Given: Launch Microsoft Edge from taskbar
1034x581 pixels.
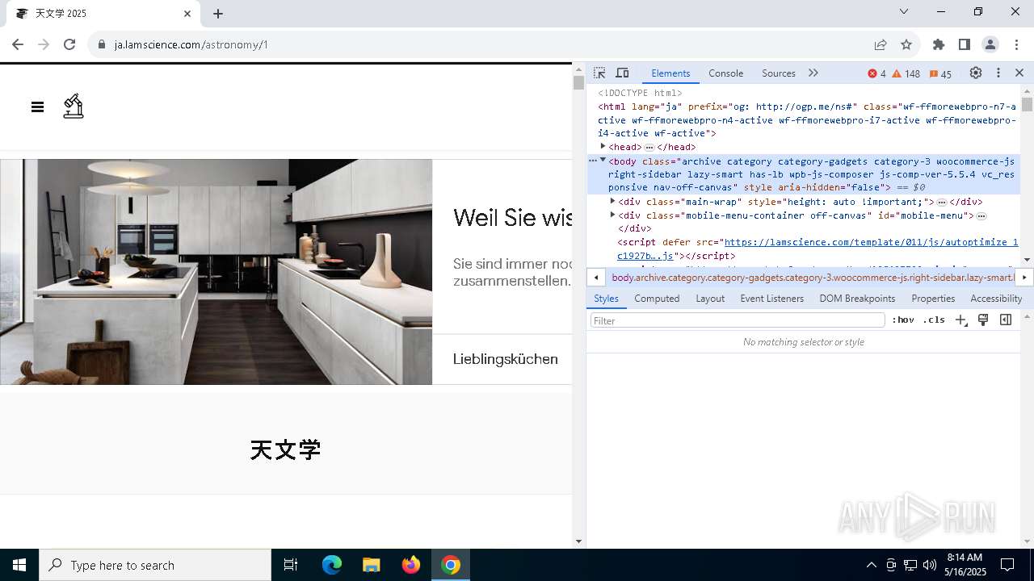Looking at the screenshot, I should pos(332,565).
